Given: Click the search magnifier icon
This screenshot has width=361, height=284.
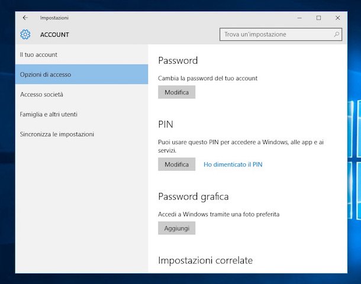Looking at the screenshot, I should pos(336,34).
